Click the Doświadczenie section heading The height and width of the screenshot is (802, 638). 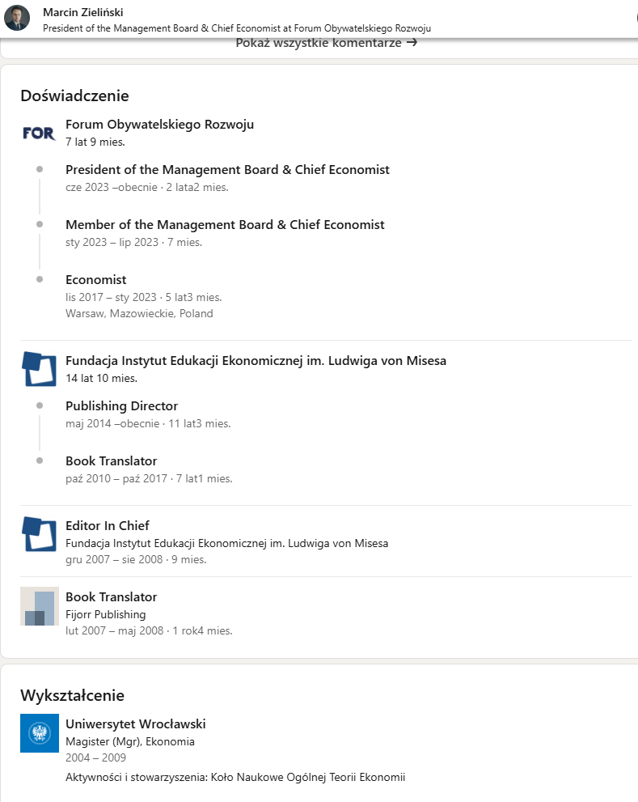(74, 95)
